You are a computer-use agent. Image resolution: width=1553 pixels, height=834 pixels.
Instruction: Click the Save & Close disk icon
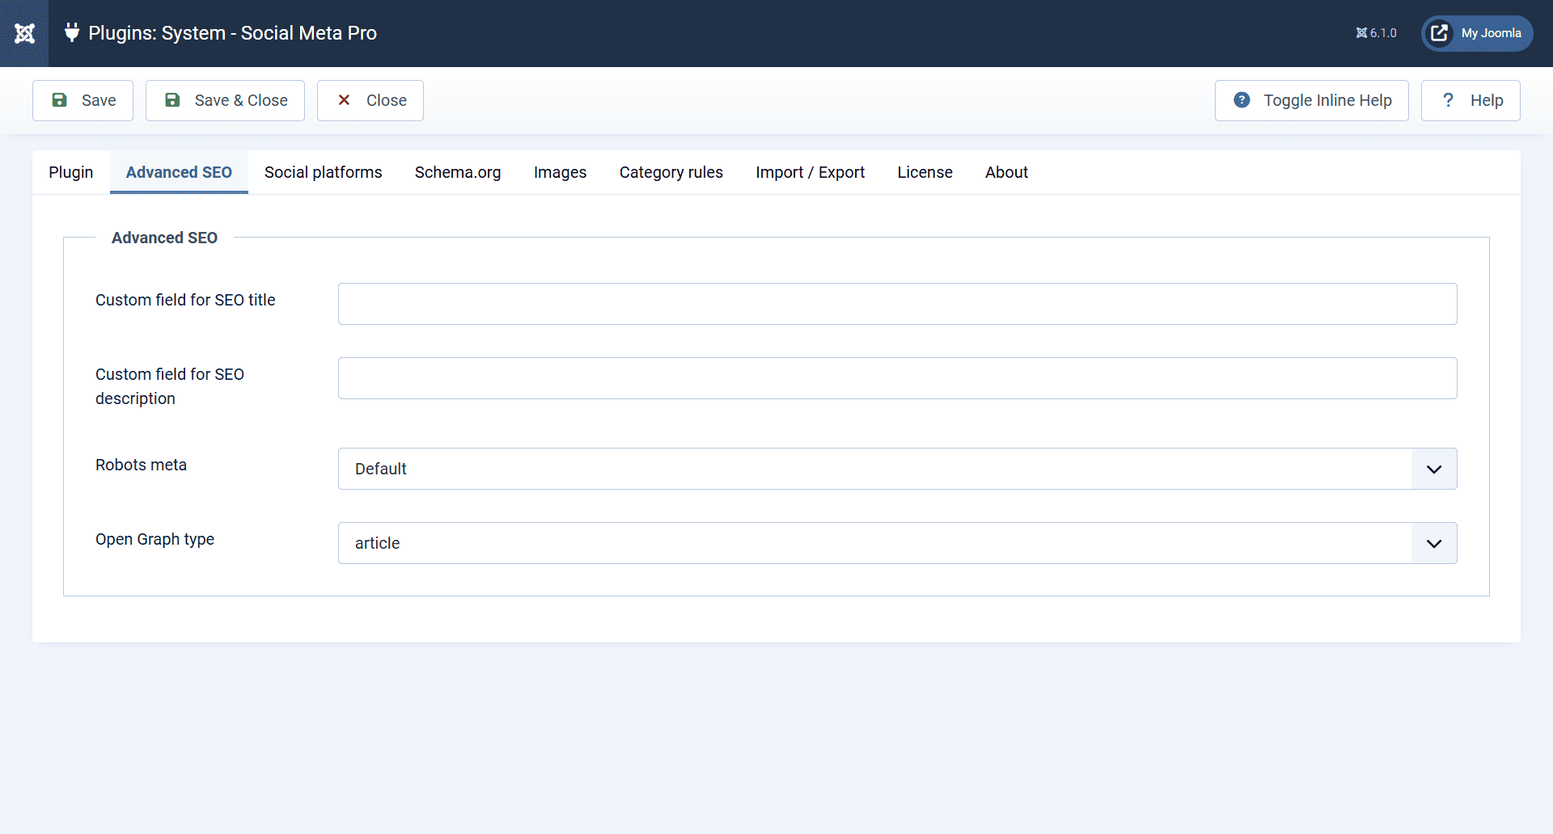(172, 100)
